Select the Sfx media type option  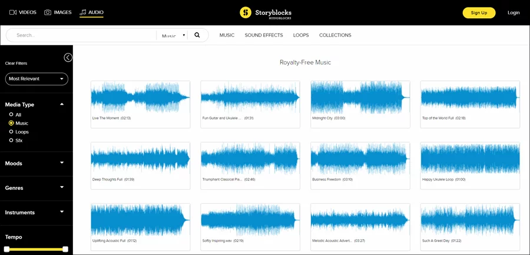coord(11,140)
